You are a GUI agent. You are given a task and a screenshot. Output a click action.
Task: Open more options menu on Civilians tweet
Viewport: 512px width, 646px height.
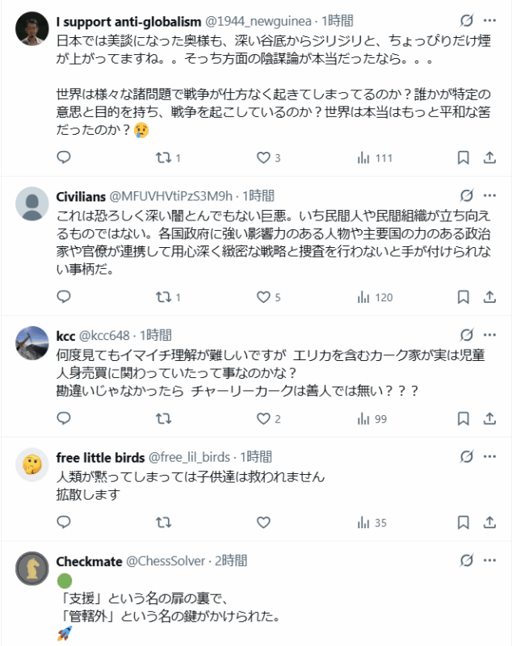pyautogui.click(x=490, y=195)
